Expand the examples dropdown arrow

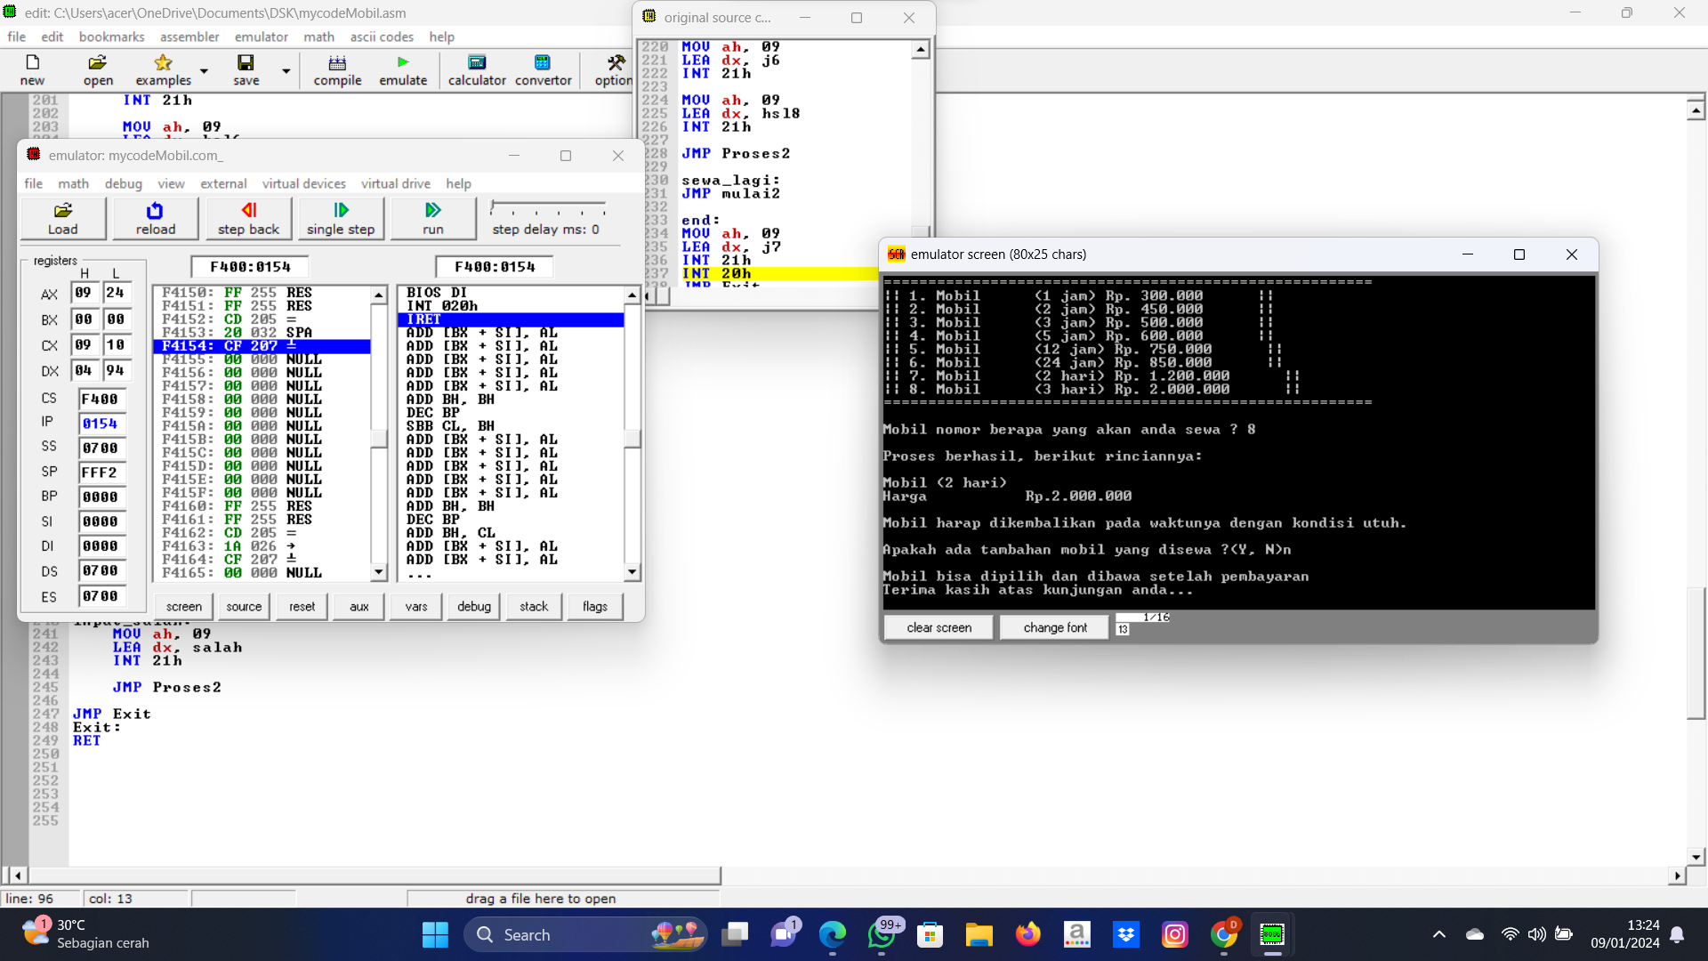(x=204, y=70)
